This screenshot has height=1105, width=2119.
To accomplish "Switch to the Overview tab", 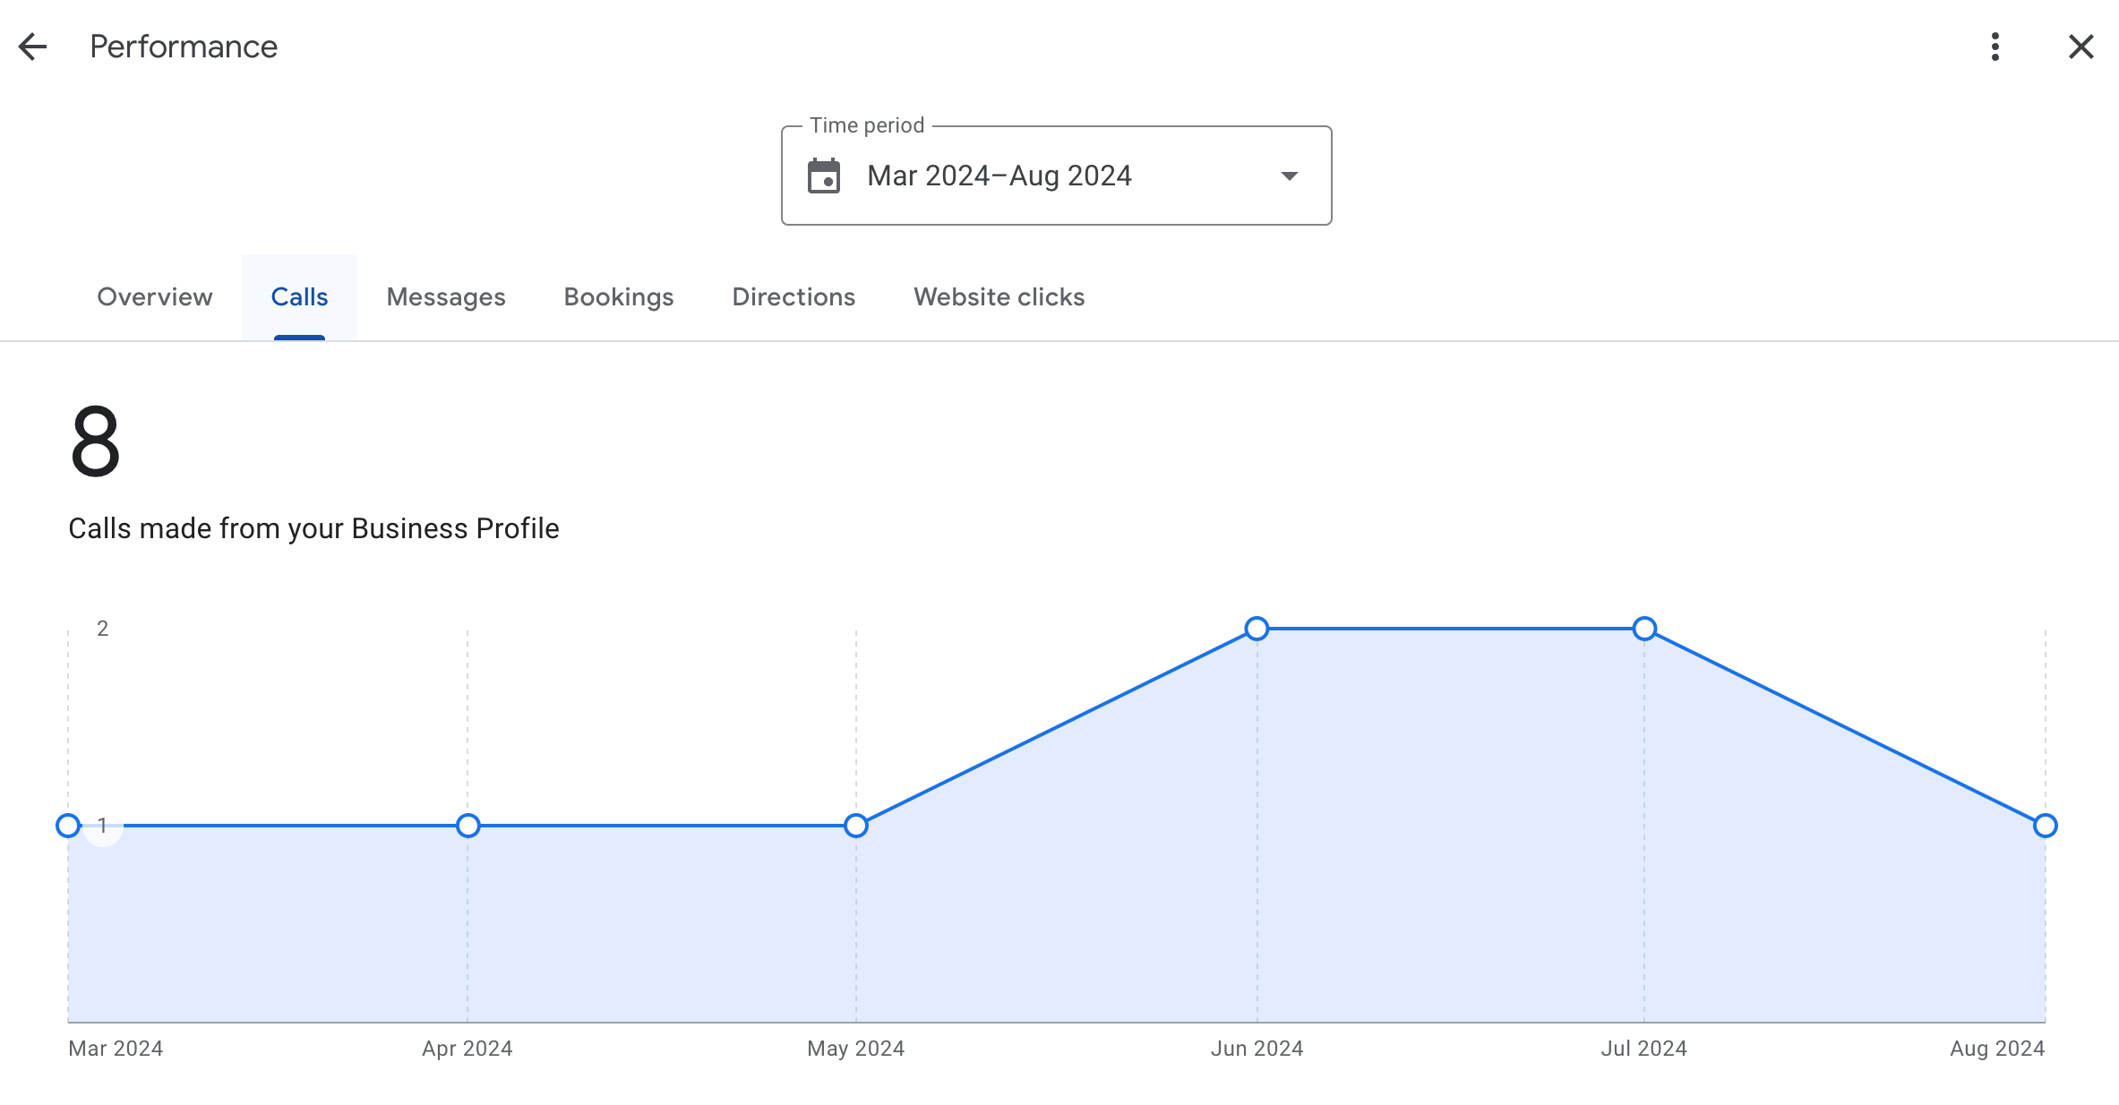I will 154,296.
